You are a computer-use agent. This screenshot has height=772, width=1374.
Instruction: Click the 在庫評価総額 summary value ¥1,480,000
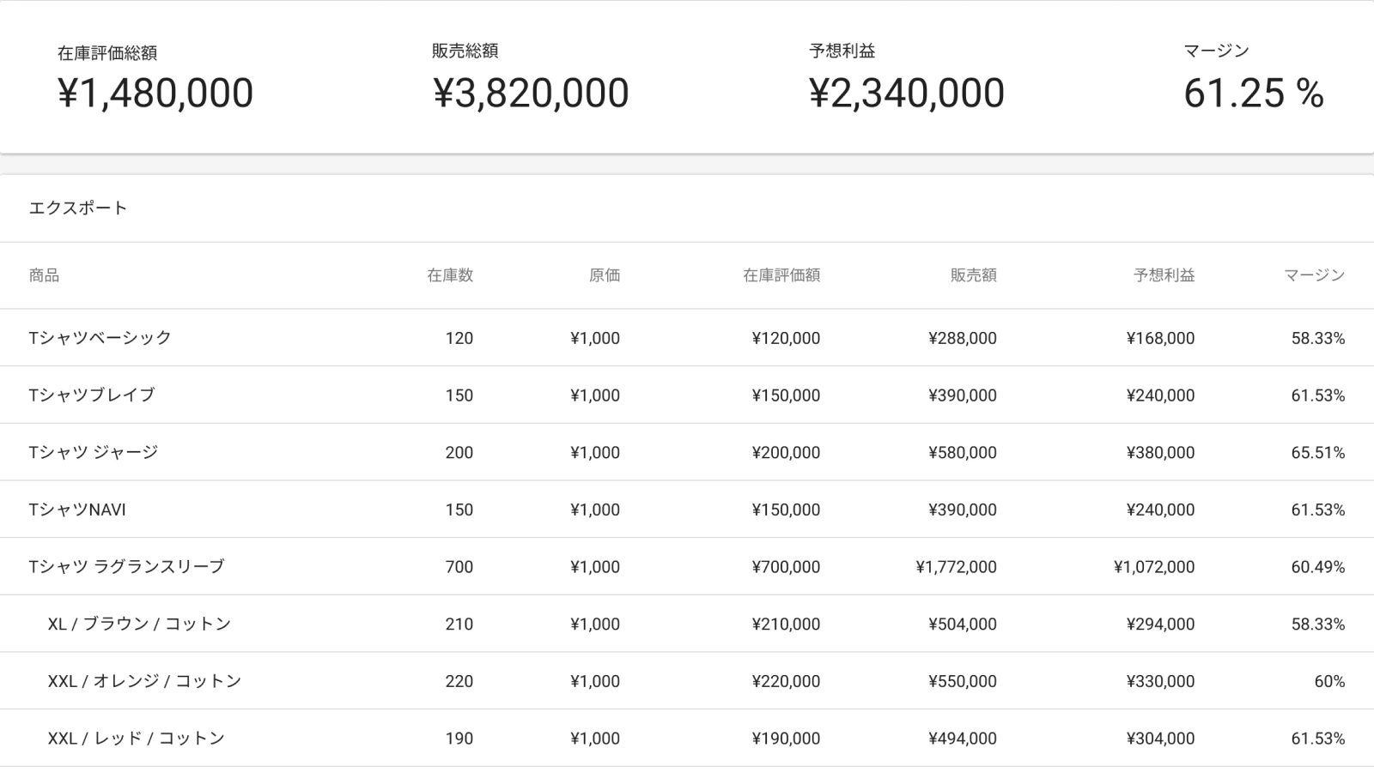[x=155, y=93]
